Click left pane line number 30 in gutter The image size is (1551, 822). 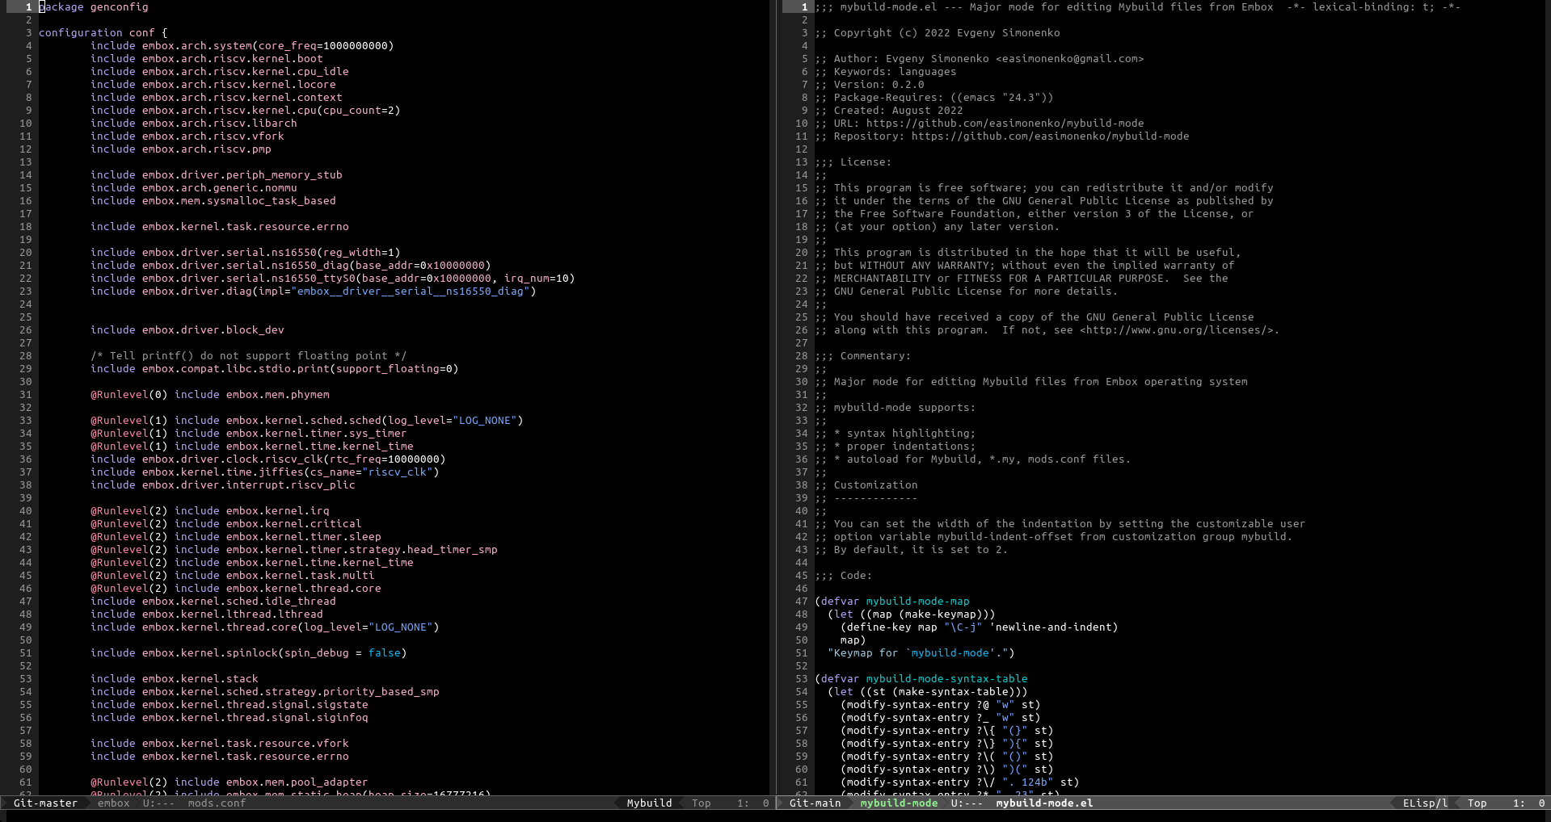pos(26,382)
